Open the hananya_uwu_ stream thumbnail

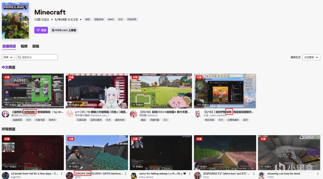[x=97, y=91]
